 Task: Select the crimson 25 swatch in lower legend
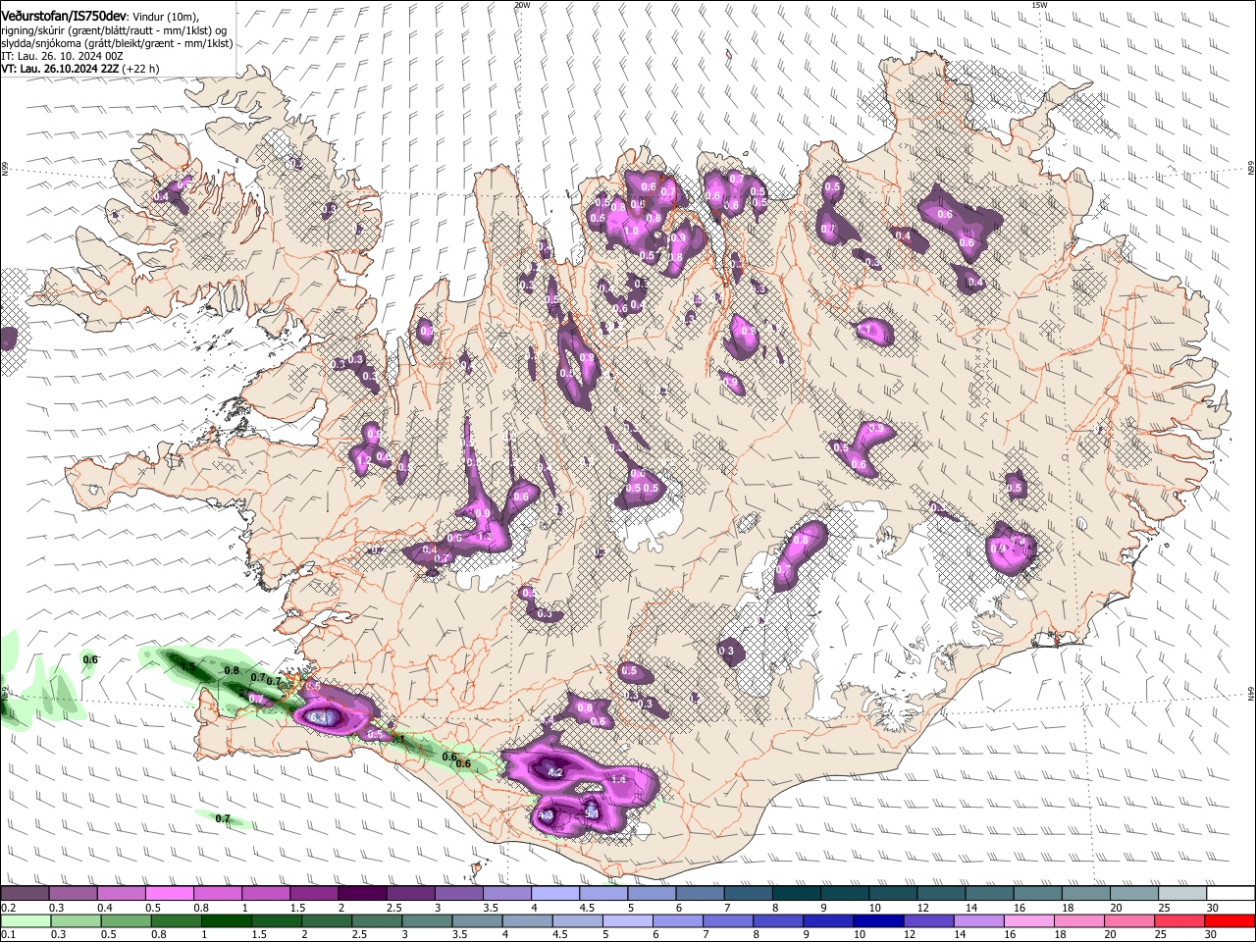(1180, 921)
